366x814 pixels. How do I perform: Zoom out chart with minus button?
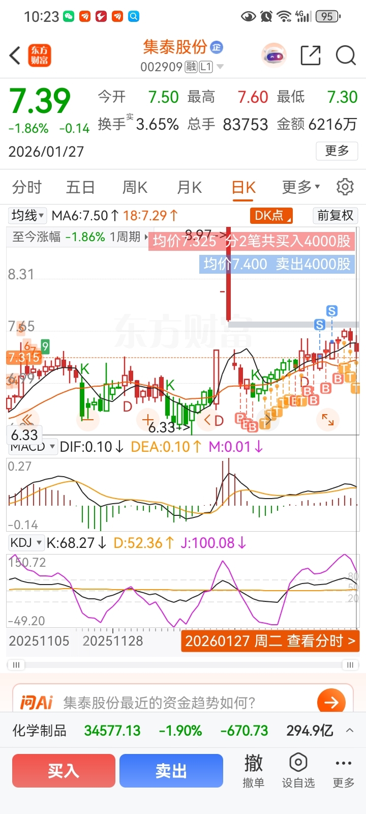88,420
